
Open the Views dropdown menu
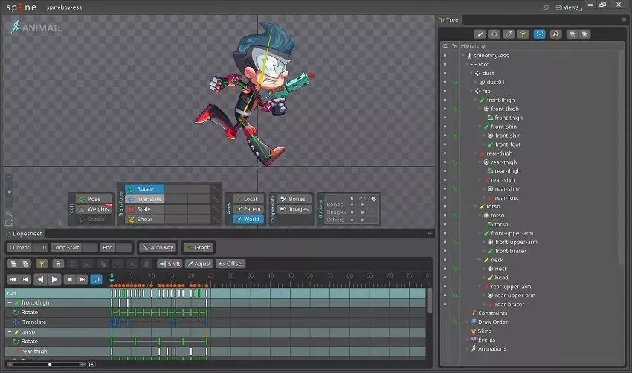click(569, 7)
